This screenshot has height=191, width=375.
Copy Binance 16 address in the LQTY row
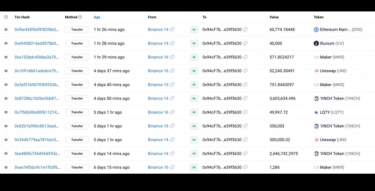point(172,112)
